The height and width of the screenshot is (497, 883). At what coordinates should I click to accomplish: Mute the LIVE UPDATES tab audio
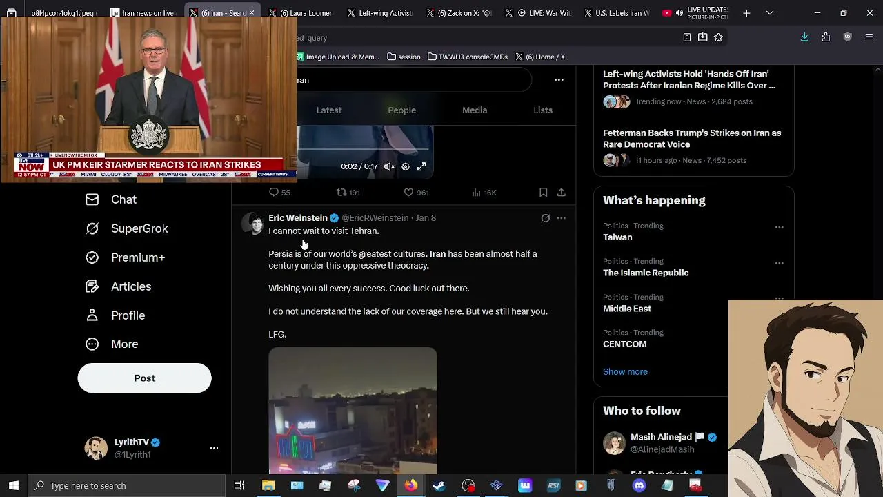click(679, 13)
